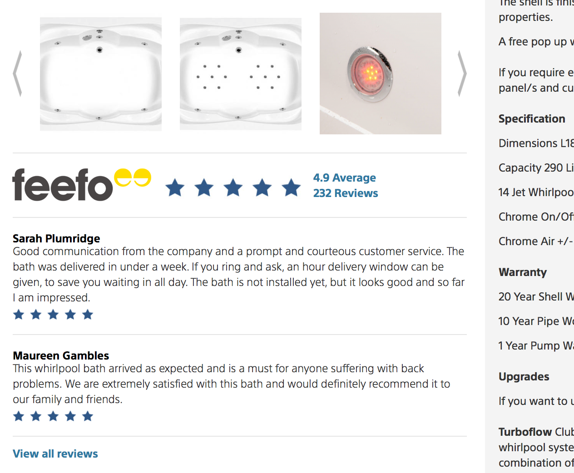
Task: Click the third large blue rating star
Action: [x=233, y=187]
